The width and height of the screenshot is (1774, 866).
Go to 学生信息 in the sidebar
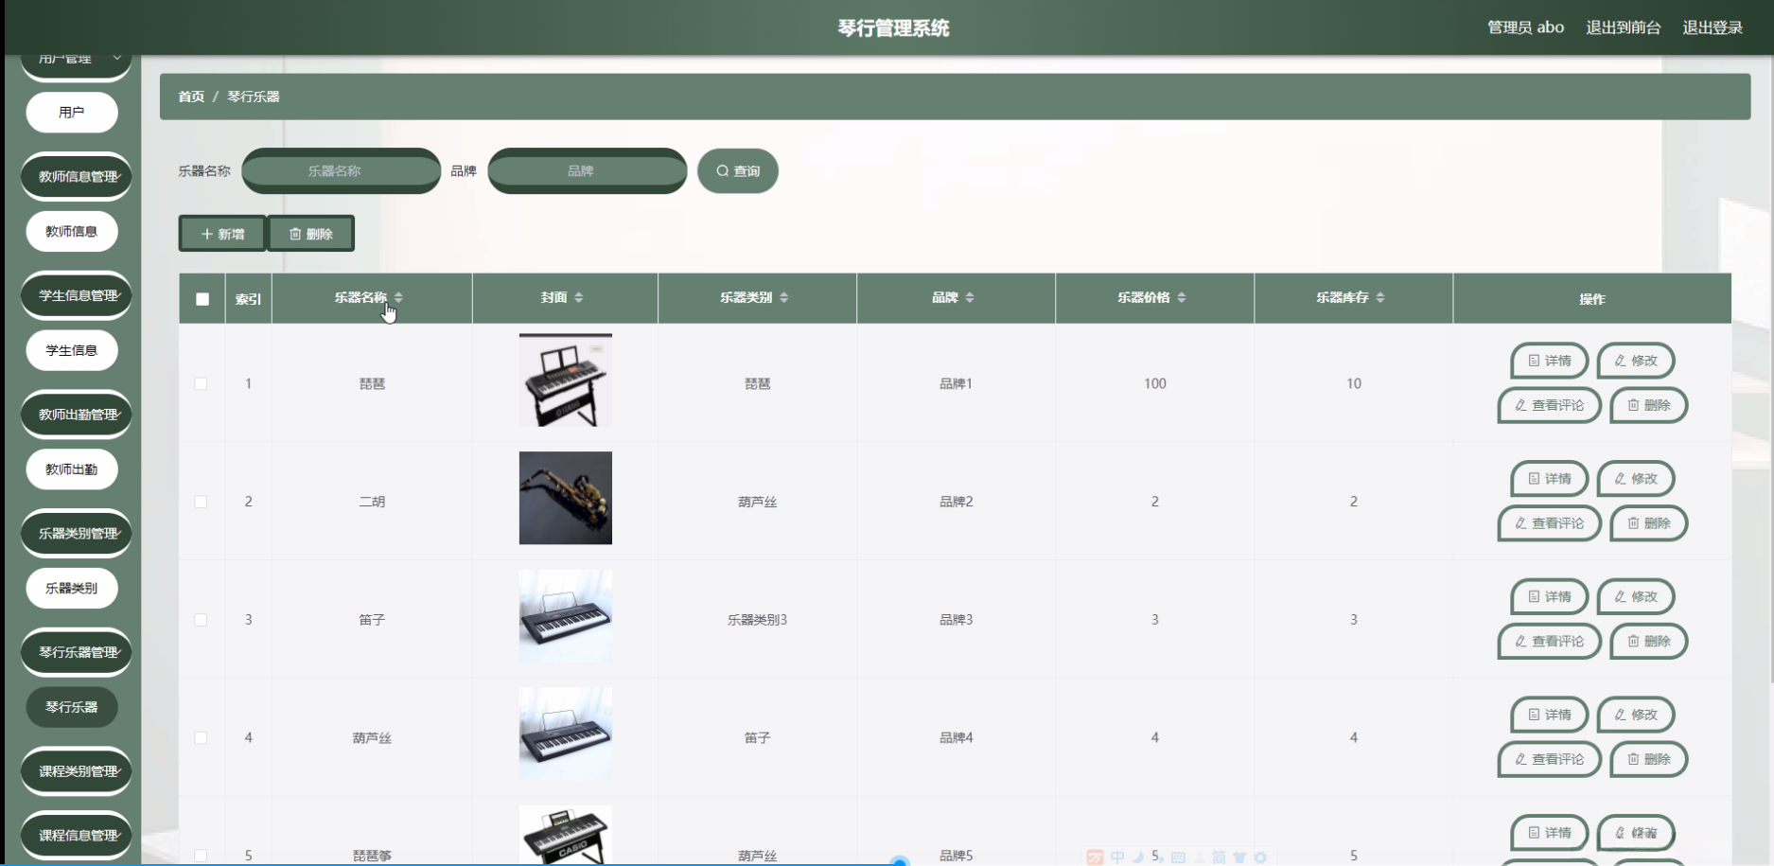72,350
